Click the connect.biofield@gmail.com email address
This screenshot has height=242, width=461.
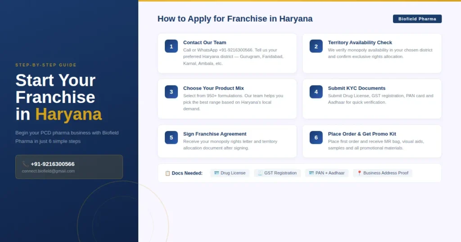[x=48, y=171]
